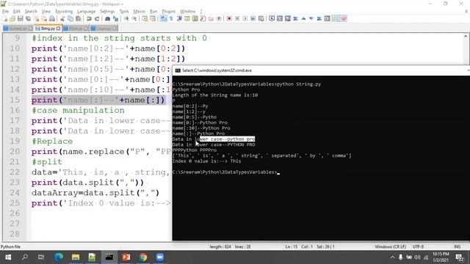Toggle Synchronize Horizontal Scrolling icon
Image resolution: width=470 pixels, height=264 pixels.
click(153, 18)
